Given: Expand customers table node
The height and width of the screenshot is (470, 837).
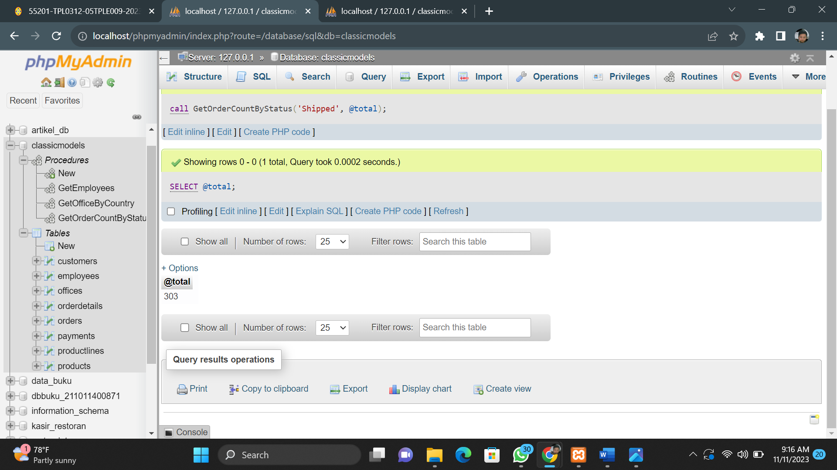Looking at the screenshot, I should click(37, 261).
